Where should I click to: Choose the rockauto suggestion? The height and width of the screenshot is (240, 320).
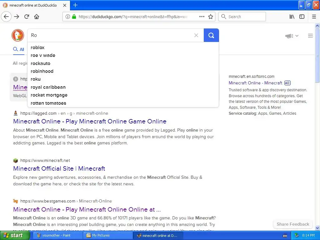[x=123, y=63]
